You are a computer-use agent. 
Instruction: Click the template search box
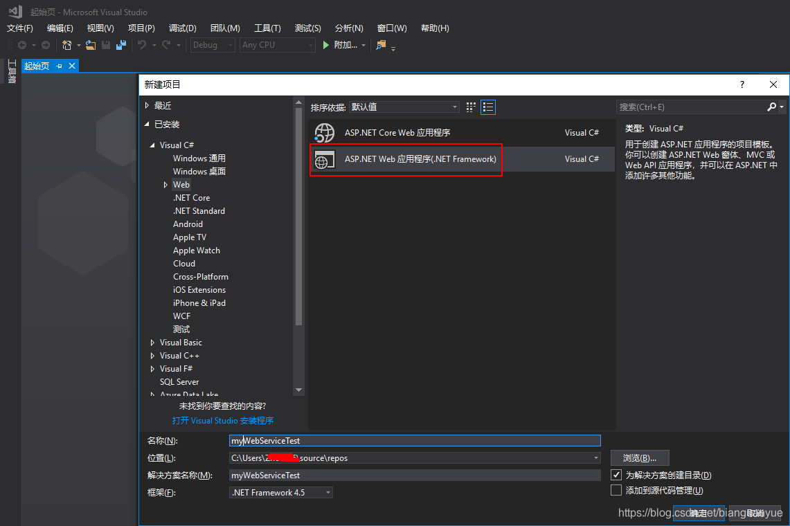tap(691, 107)
